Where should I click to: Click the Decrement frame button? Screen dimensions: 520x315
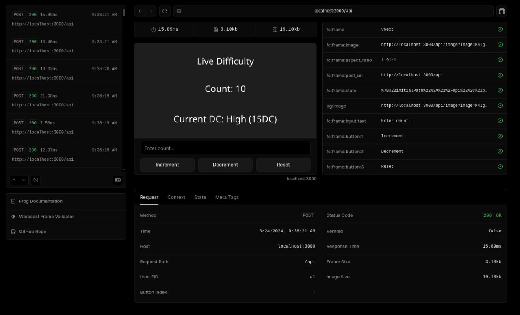click(x=225, y=165)
